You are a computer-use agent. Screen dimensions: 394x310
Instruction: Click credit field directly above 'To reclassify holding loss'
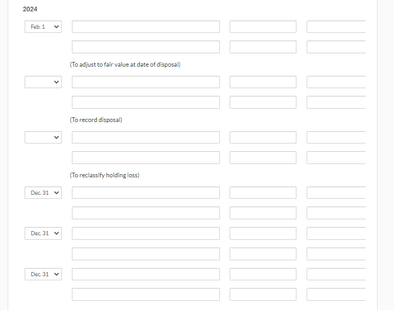[336, 158]
